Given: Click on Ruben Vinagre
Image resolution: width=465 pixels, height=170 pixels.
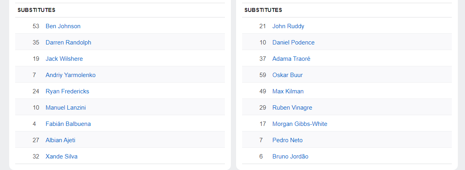Looking at the screenshot, I should point(292,108).
